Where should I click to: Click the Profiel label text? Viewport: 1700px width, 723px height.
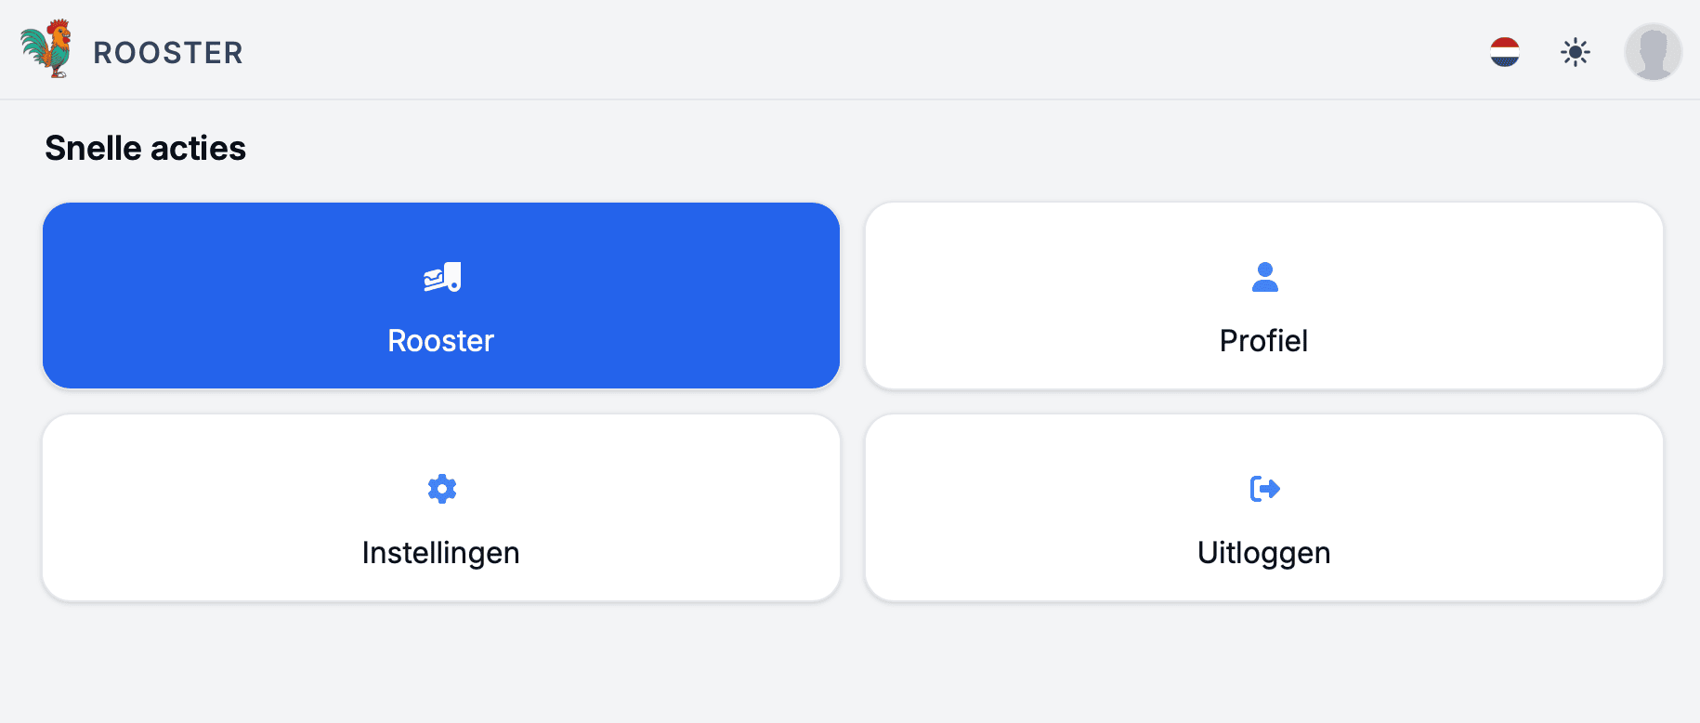(1263, 341)
